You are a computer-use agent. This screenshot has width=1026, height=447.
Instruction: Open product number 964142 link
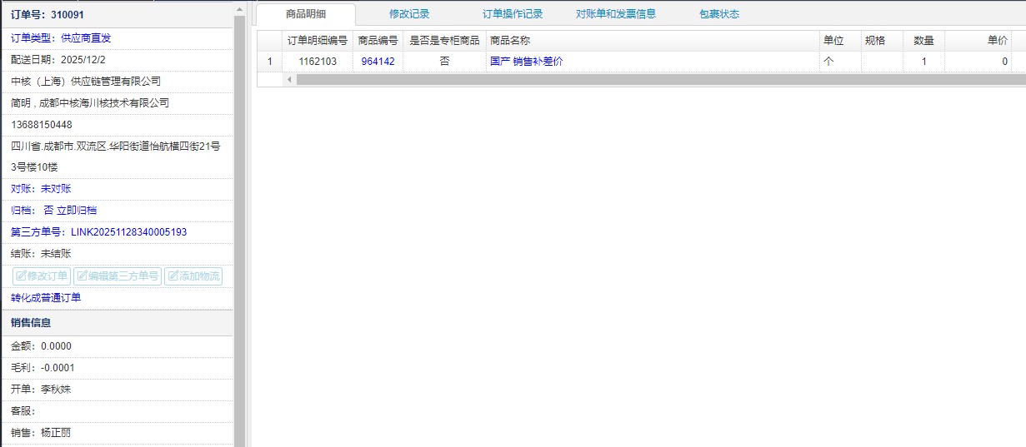tap(378, 62)
